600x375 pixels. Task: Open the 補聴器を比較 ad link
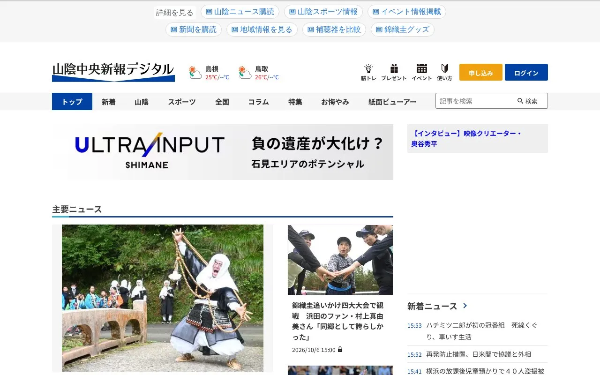[x=334, y=30]
